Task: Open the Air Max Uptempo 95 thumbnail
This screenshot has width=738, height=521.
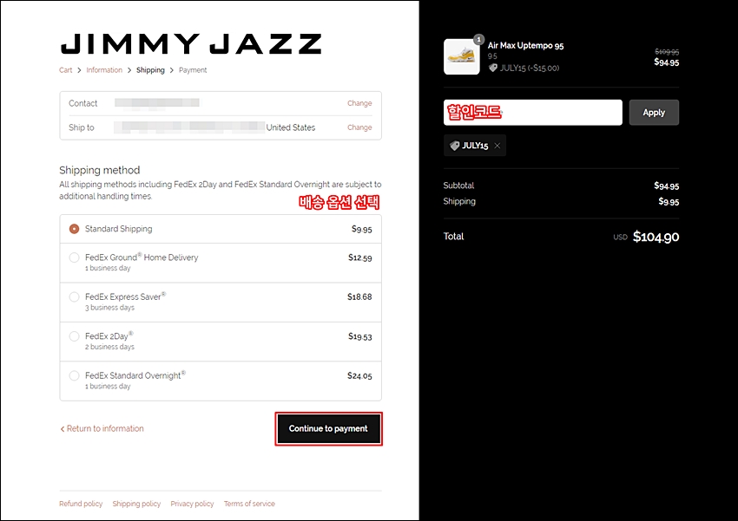Action: pyautogui.click(x=462, y=57)
